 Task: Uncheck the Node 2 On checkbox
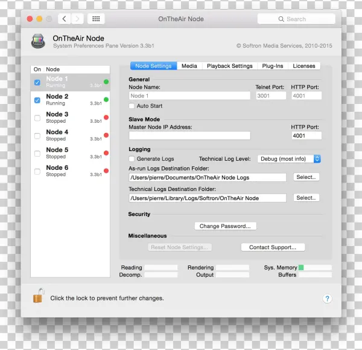pos(37,100)
